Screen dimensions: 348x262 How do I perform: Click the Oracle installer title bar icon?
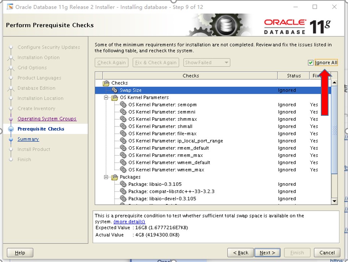[x=10, y=7]
